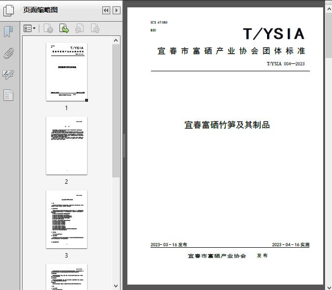Click the 2023-04-16 实施 date text

coord(291,245)
